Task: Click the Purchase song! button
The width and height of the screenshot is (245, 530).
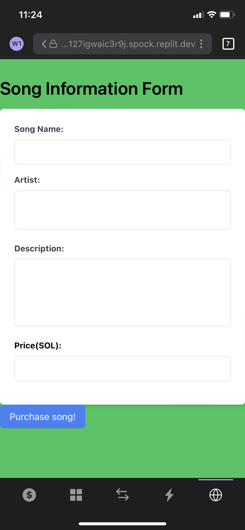Action: tap(43, 416)
